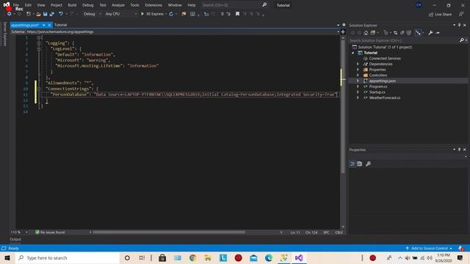This screenshot has width=470, height=264.
Task: Click the Windows Start button
Action: [7, 257]
